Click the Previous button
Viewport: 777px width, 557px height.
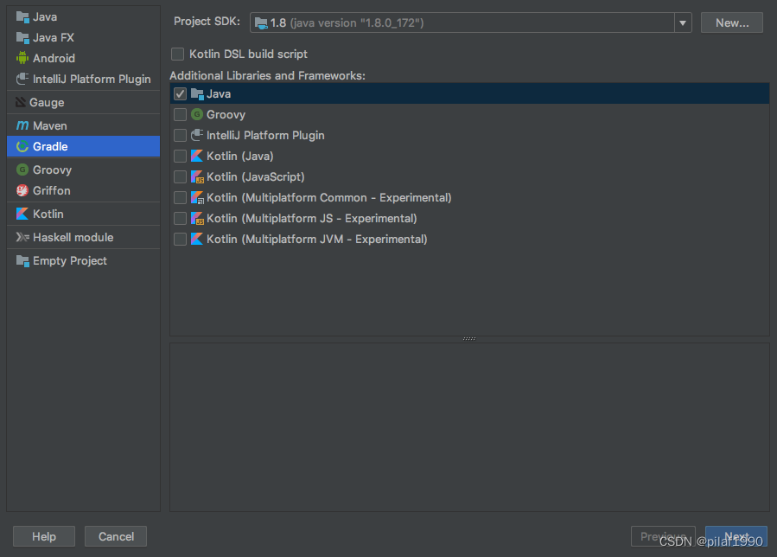[x=663, y=536]
